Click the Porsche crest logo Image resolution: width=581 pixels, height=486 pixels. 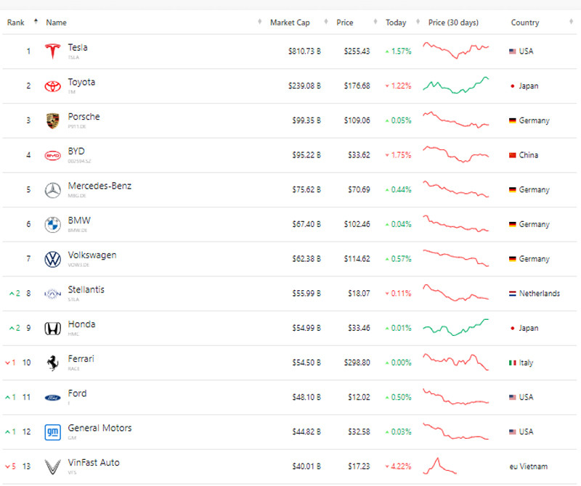[52, 120]
